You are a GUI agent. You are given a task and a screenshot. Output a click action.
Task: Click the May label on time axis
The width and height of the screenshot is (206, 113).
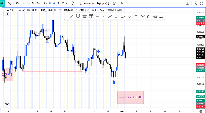pos(122,111)
